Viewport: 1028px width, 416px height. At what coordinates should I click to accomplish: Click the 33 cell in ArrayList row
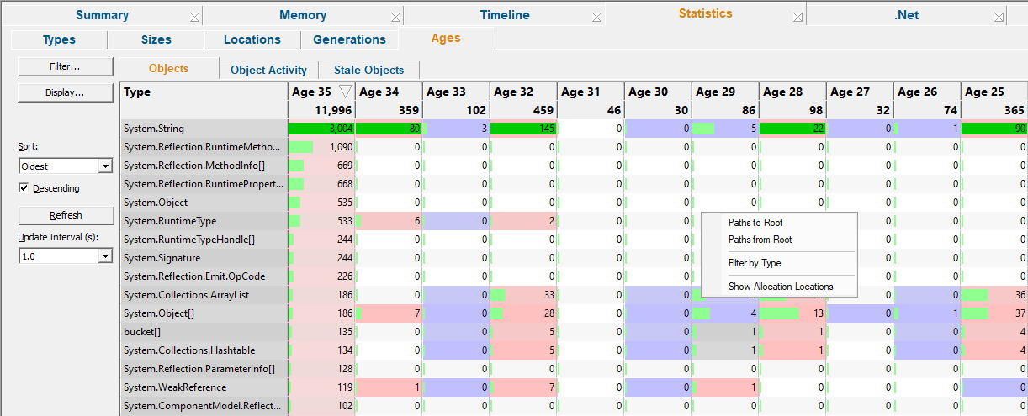523,295
